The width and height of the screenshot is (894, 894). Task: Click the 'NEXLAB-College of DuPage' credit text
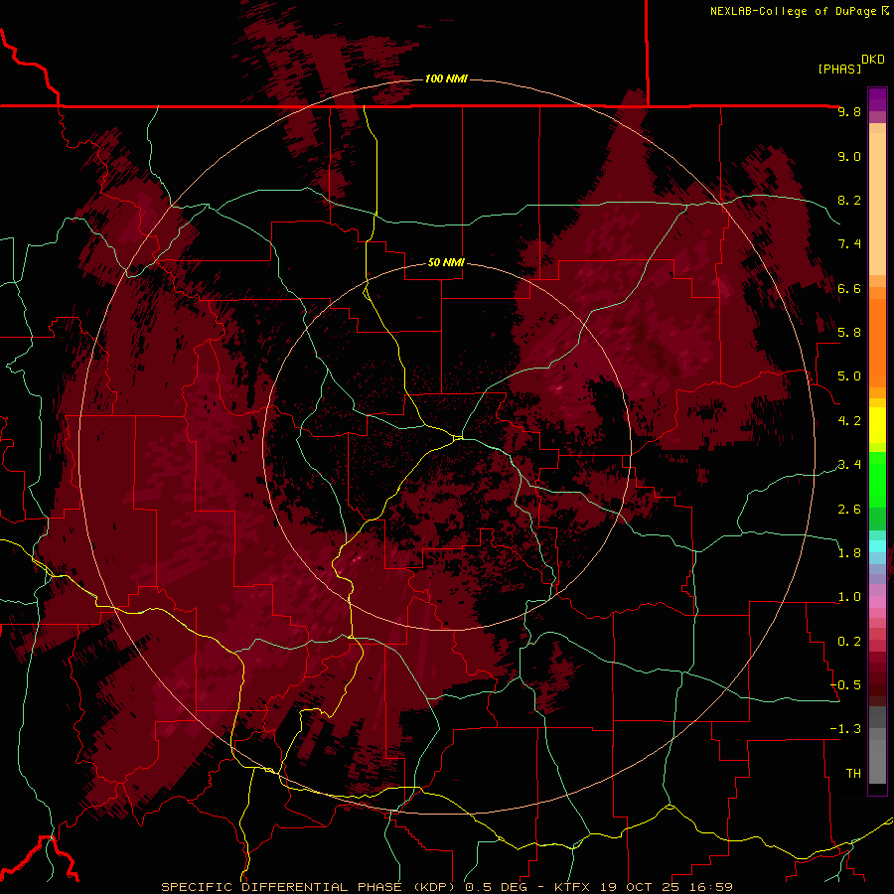point(793,11)
